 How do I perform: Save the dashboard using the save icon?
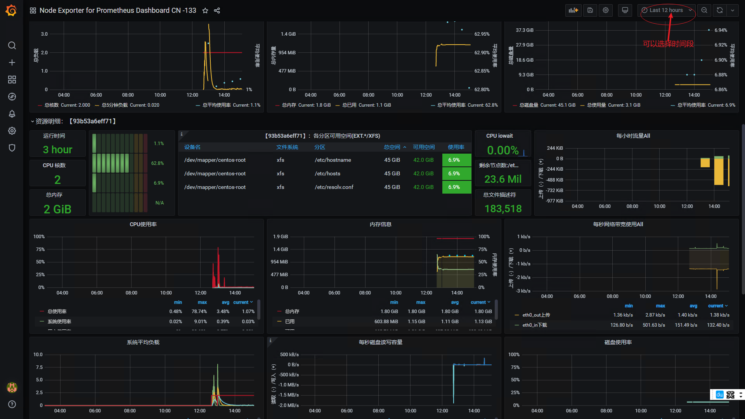coord(590,10)
